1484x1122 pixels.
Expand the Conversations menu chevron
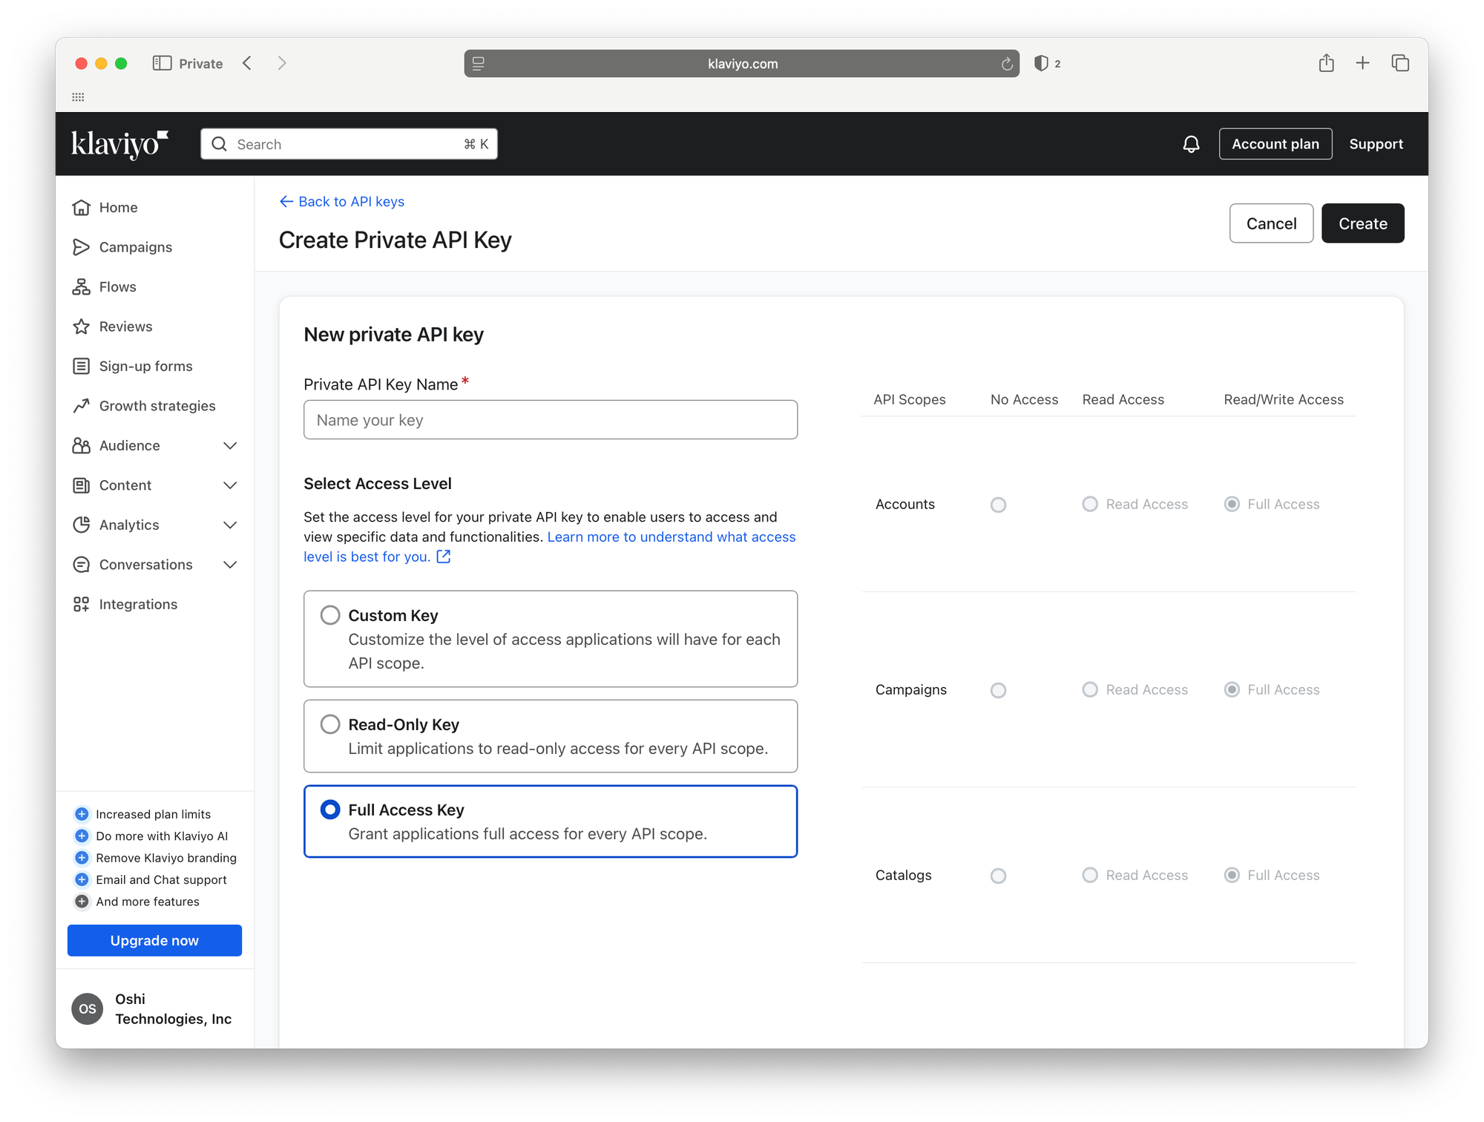230,565
